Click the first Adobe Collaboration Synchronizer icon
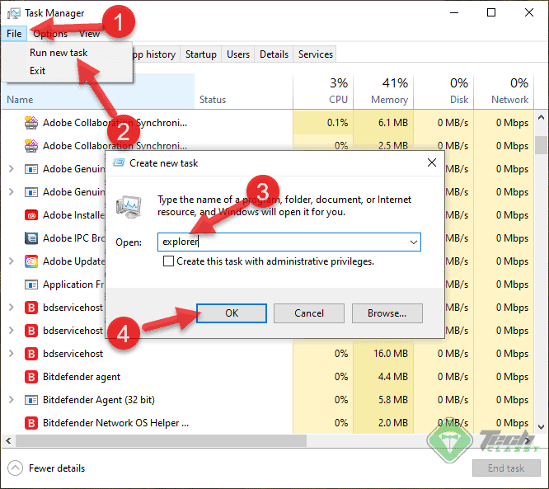549x489 pixels. (31, 123)
